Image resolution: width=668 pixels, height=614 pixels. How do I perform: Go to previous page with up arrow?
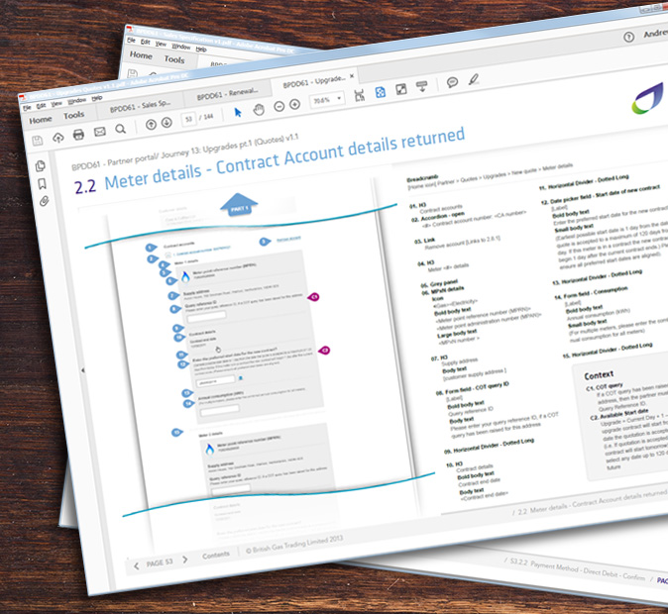click(x=151, y=125)
